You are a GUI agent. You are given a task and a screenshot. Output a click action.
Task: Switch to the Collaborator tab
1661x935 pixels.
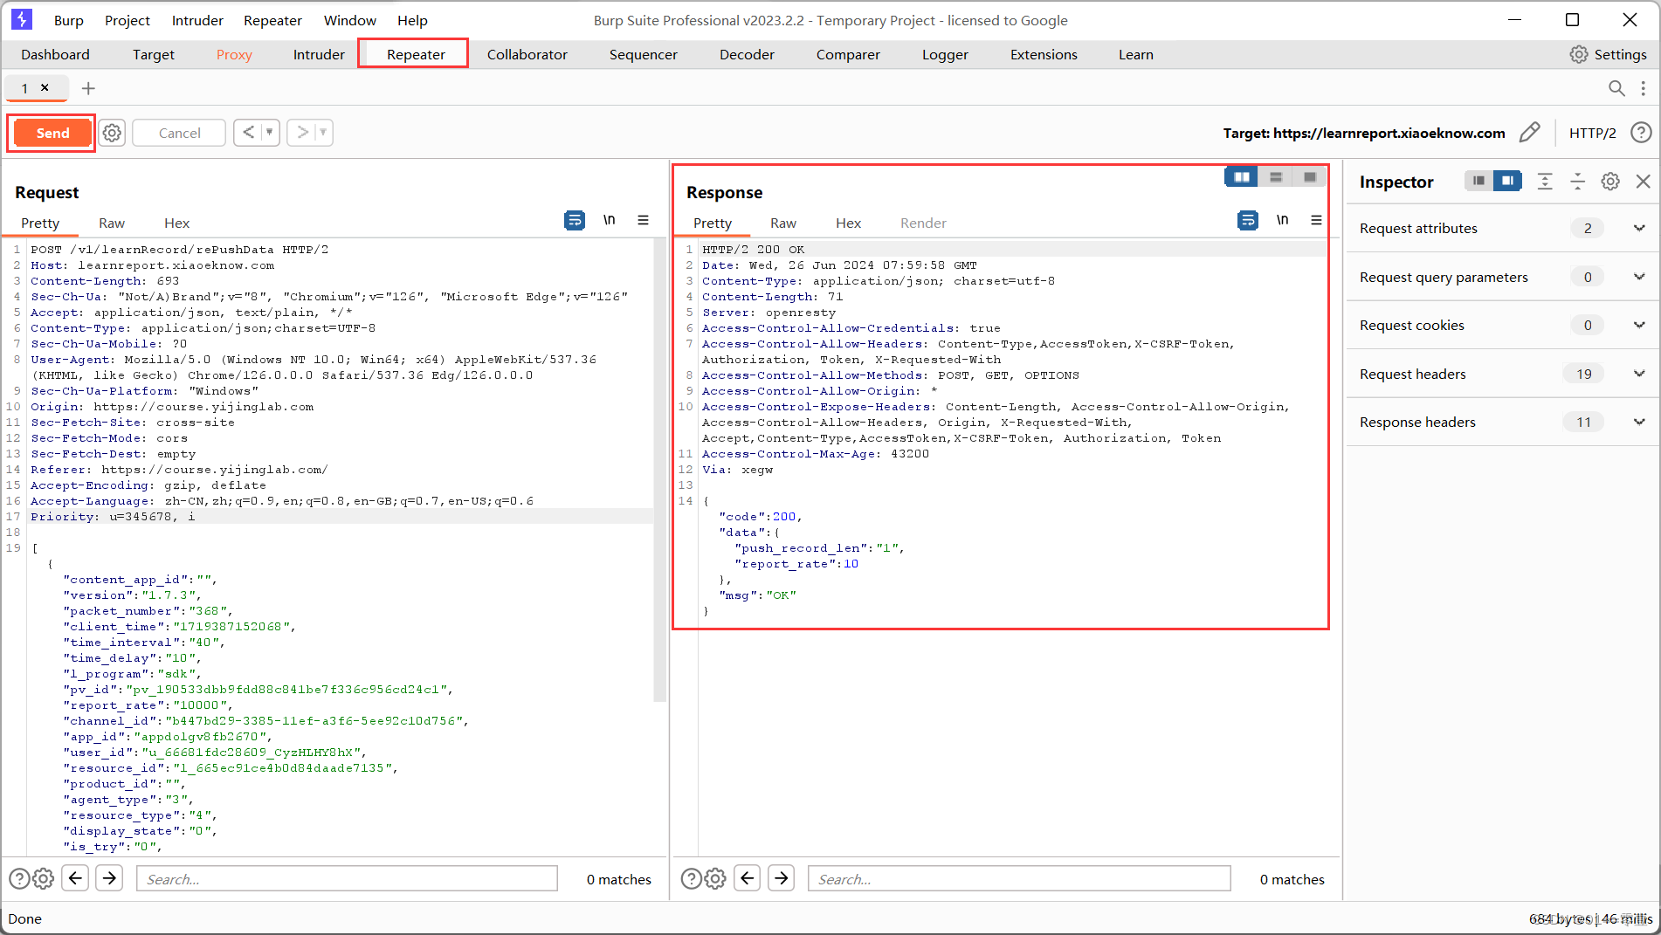coord(527,54)
